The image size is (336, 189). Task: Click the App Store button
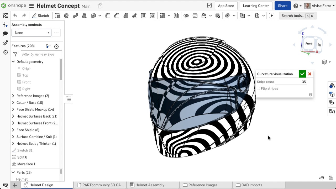tap(226, 6)
